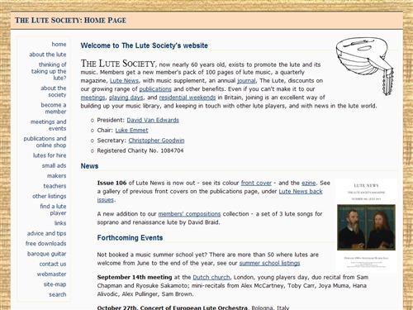Image resolution: width=413 pixels, height=310 pixels.
Task: Open 'summer school listings' link
Action: [x=269, y=263]
